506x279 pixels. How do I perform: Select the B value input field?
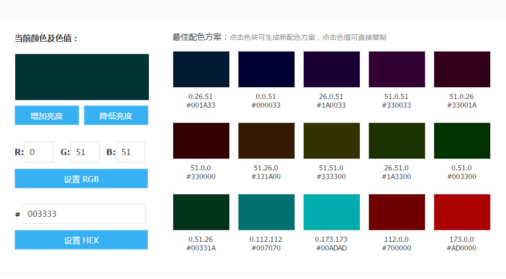coord(130,152)
